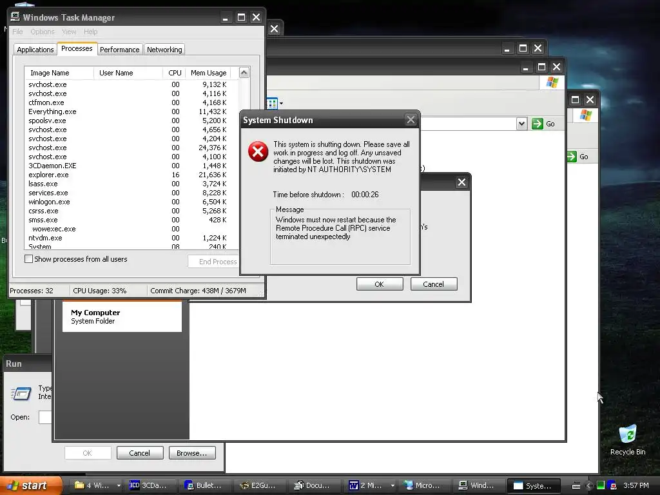This screenshot has width=660, height=495.
Task: Select the Everything.exe process row
Action: 131,112
